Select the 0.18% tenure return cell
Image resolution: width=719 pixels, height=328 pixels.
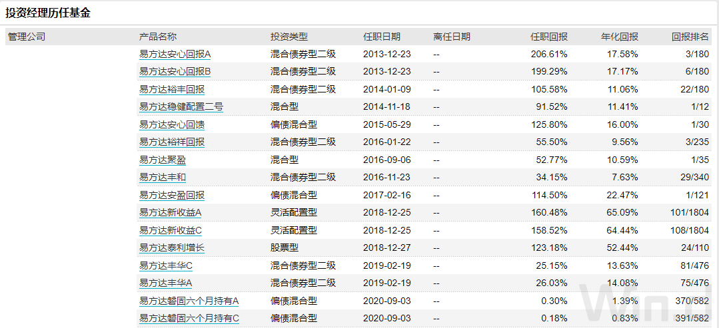tap(554, 319)
